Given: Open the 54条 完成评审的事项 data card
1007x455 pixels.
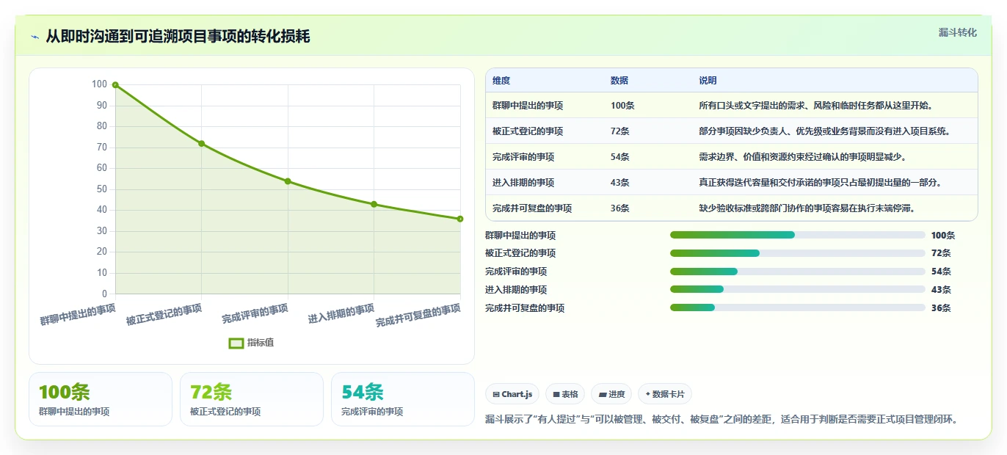Looking at the screenshot, I should tap(403, 399).
